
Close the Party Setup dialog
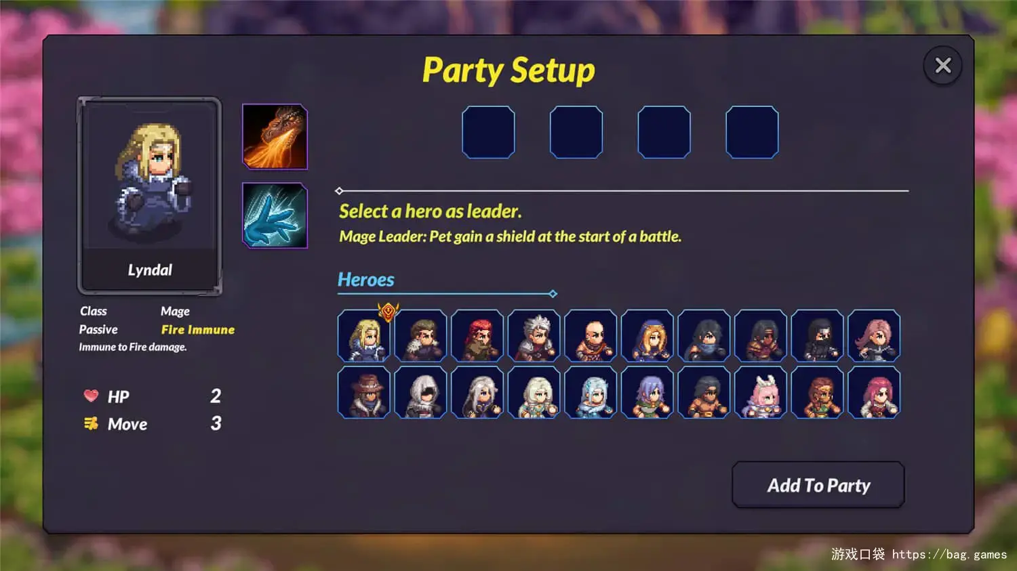(x=942, y=66)
